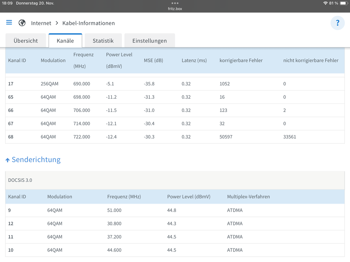
Task: Tap the Wi-Fi status icon
Action: tap(325, 3)
